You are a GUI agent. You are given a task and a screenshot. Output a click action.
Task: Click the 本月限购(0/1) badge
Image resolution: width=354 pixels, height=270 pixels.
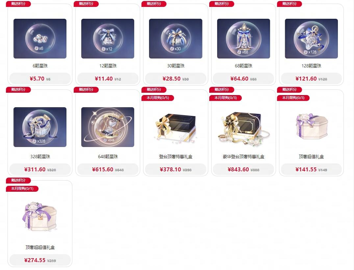click(x=22, y=188)
